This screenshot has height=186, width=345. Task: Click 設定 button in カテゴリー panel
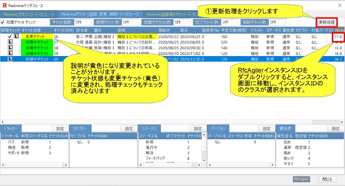pyautogui.click(x=129, y=129)
